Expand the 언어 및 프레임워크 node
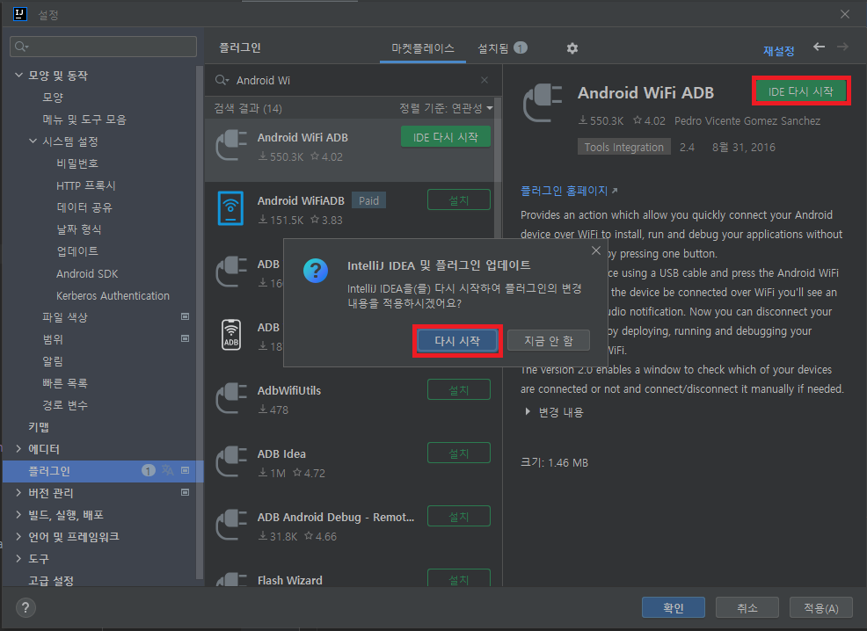 pos(18,536)
